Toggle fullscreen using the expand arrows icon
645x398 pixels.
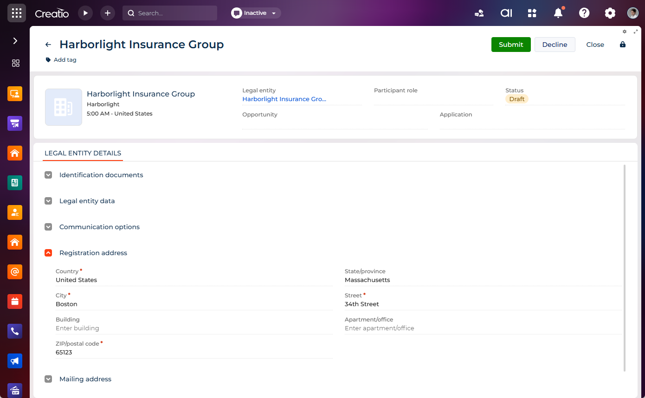pyautogui.click(x=636, y=32)
